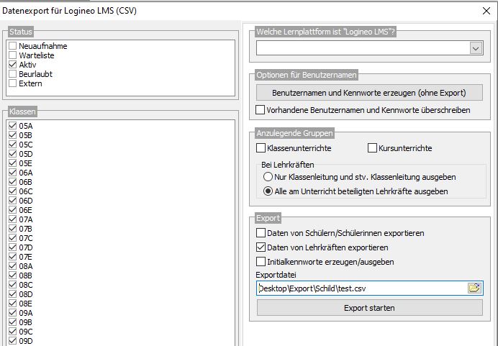Uncheck class 05D

coord(12,154)
